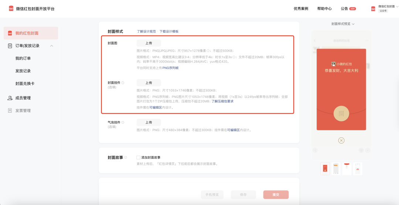Open 我的订单 in sidebar
The width and height of the screenshot is (399, 205).
23,58
